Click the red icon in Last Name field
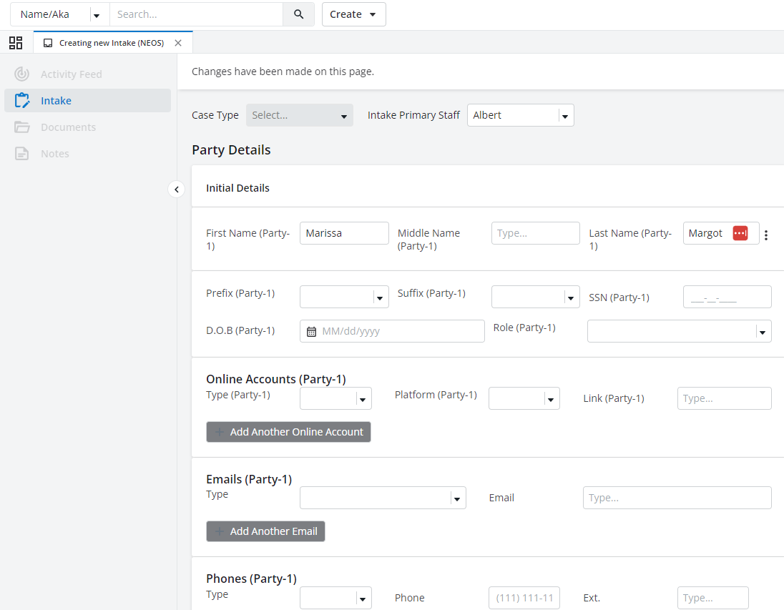Viewport: 784px width, 610px height. (740, 233)
